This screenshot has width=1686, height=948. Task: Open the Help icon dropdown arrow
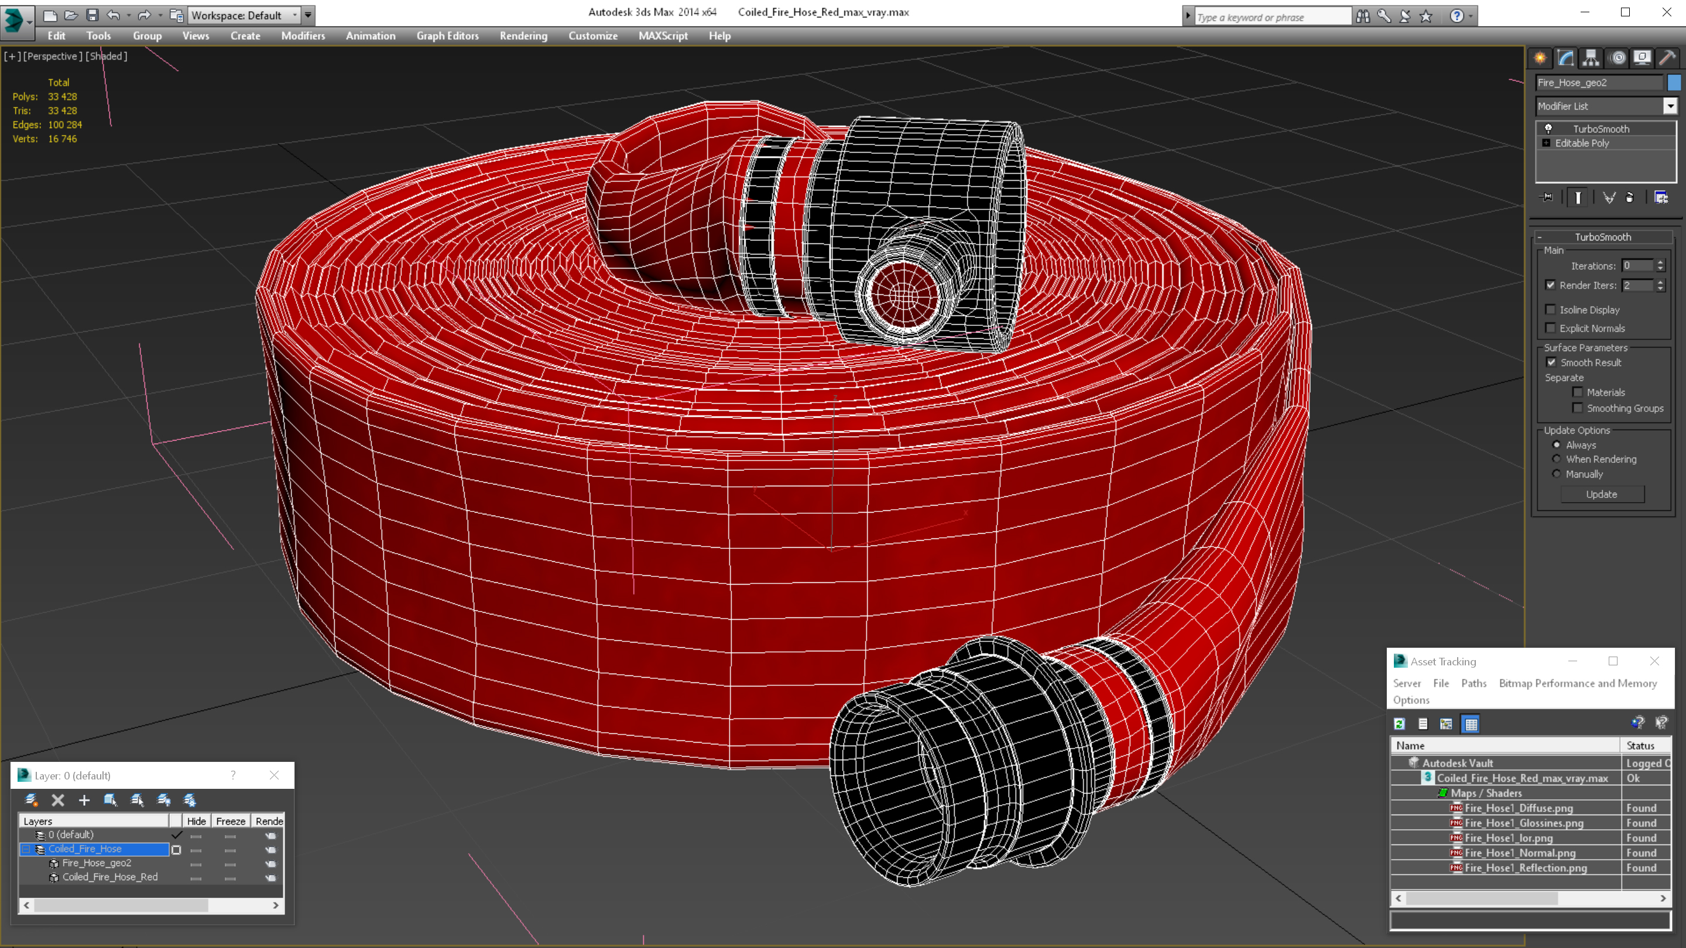(x=1471, y=16)
